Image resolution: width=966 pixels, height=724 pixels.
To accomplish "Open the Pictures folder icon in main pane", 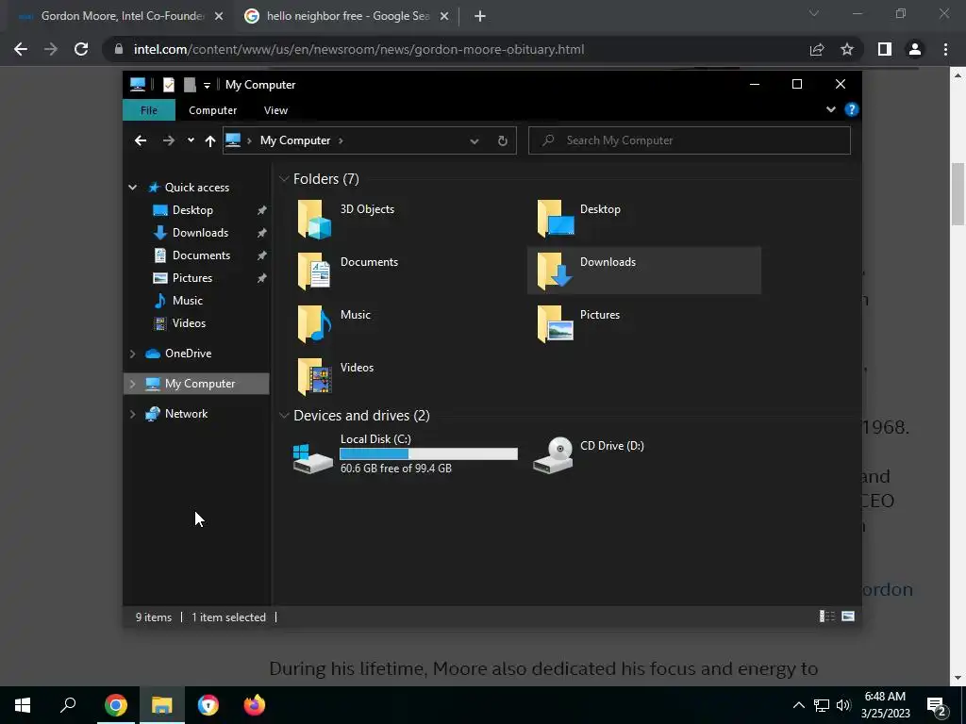I will [555, 324].
